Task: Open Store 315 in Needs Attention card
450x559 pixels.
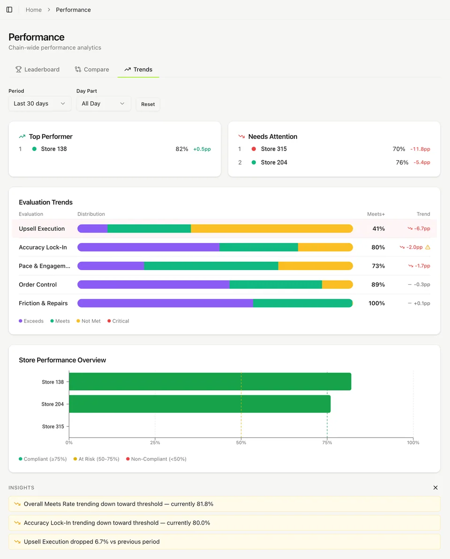Action: [274, 149]
